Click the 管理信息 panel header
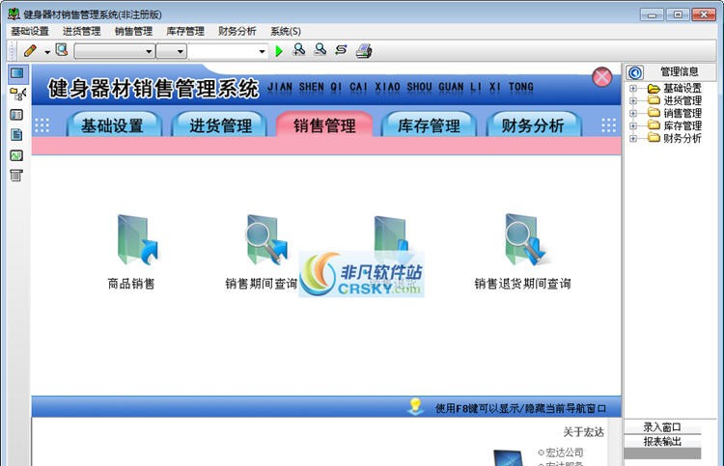Image resolution: width=724 pixels, height=466 pixels. 679,72
